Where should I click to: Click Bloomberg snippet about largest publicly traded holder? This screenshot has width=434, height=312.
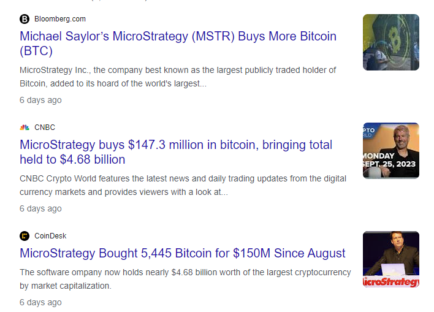click(x=178, y=77)
